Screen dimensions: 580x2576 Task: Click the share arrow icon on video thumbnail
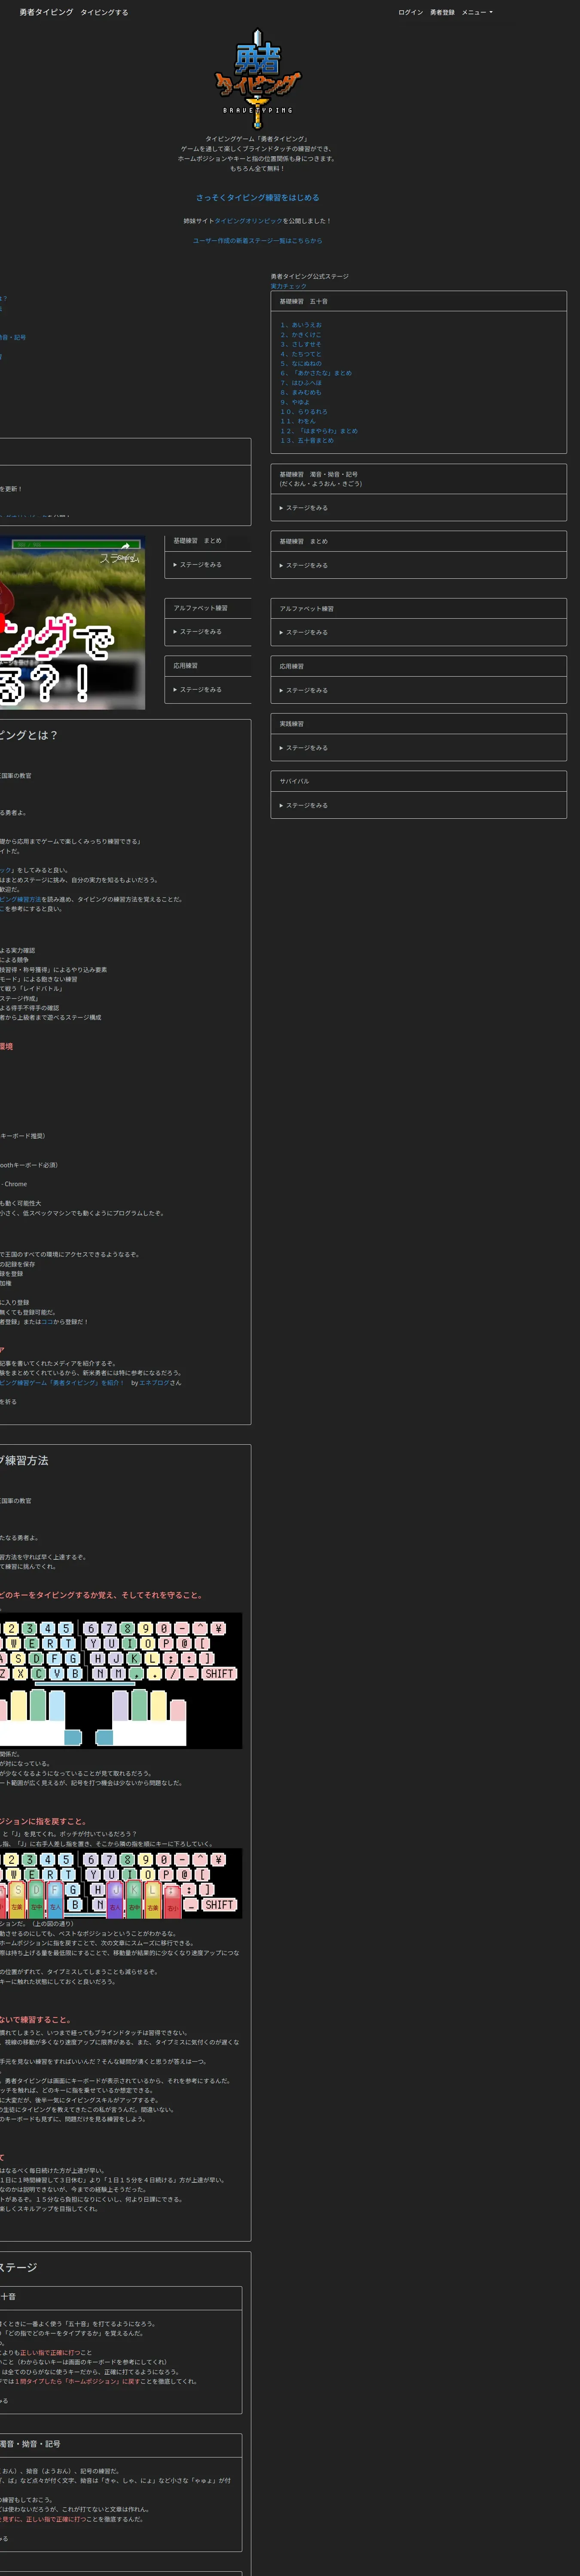[125, 546]
